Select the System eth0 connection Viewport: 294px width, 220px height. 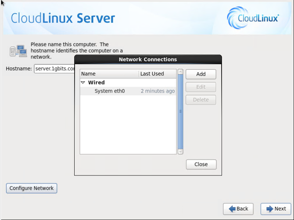click(x=110, y=91)
